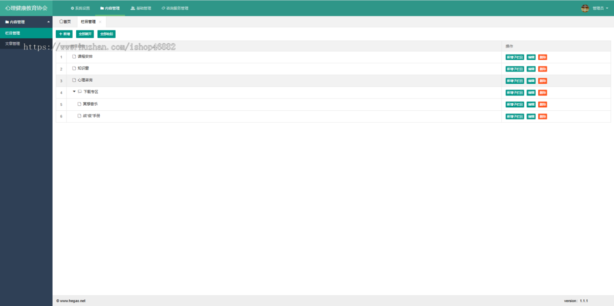Click the 心理健康教育协会 site title
614x306 pixels.
click(26, 8)
